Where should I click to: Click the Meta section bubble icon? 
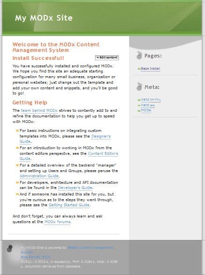click(x=139, y=86)
